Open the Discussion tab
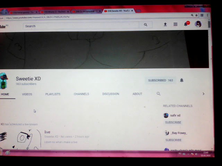This screenshot has width=222, height=166. (111, 94)
